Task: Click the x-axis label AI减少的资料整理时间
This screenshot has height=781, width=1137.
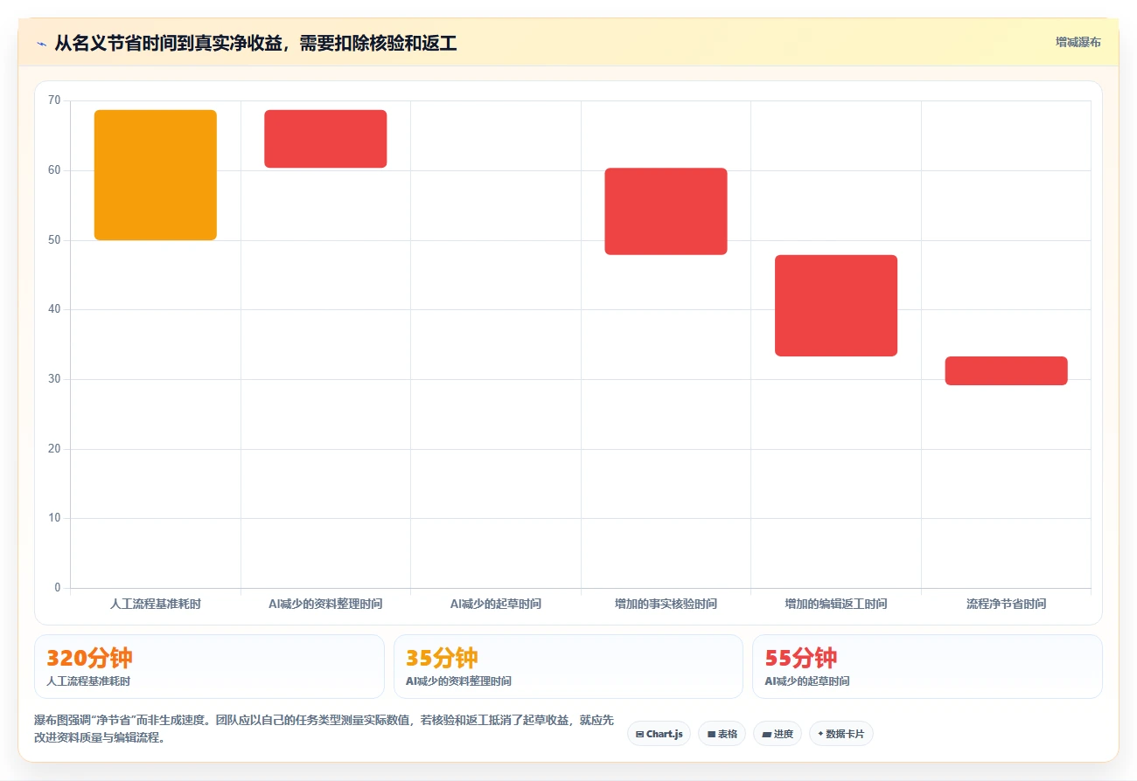Action: (325, 604)
